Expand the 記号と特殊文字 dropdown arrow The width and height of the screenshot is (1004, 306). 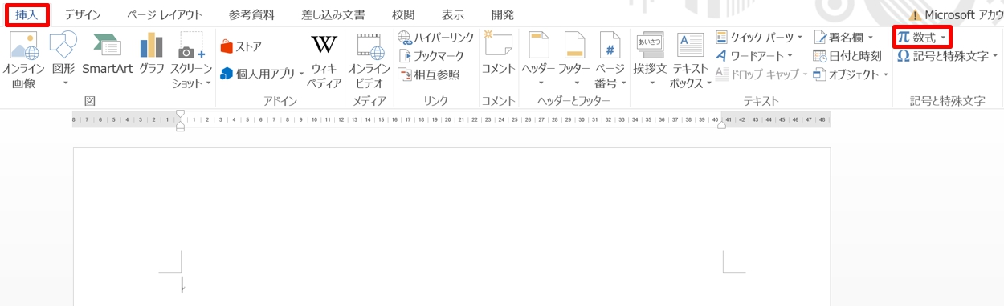tap(995, 57)
